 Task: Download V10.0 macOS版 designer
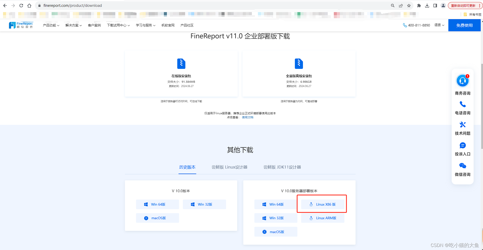click(158, 218)
